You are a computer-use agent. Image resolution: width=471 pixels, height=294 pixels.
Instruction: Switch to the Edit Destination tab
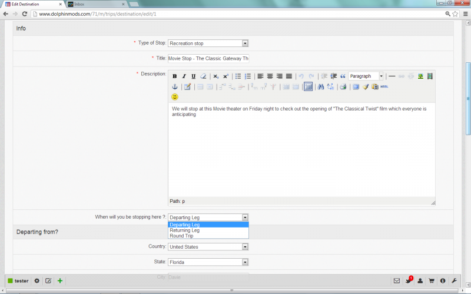[x=34, y=4]
